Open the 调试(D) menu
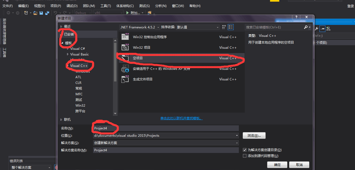This screenshot has width=355, height=170. coord(72,6)
